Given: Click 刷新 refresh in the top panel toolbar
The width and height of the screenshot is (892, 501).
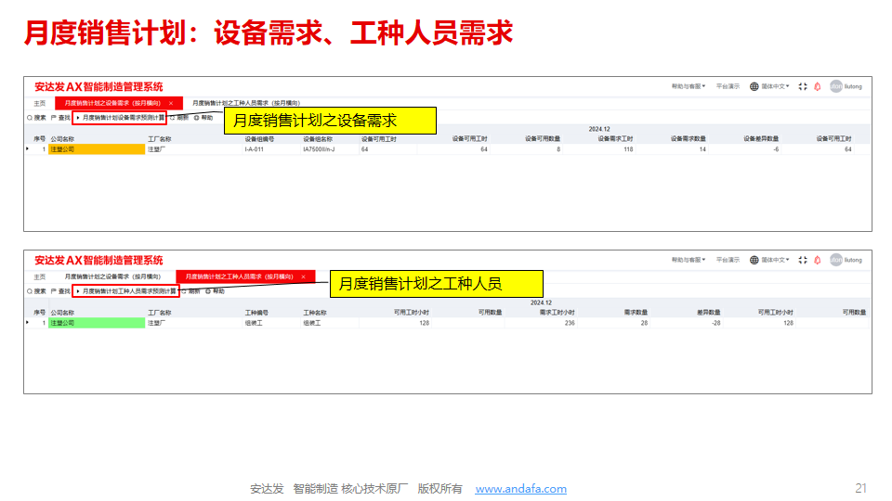Looking at the screenshot, I should point(179,118).
